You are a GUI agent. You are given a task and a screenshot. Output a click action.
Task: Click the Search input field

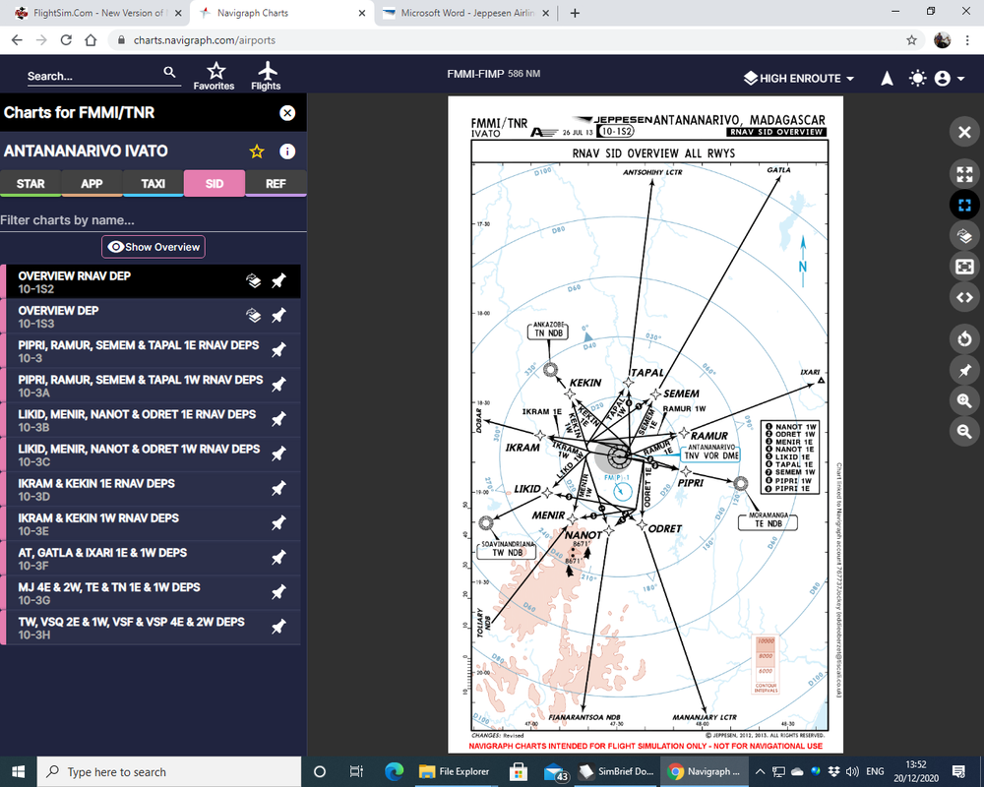[x=94, y=76]
